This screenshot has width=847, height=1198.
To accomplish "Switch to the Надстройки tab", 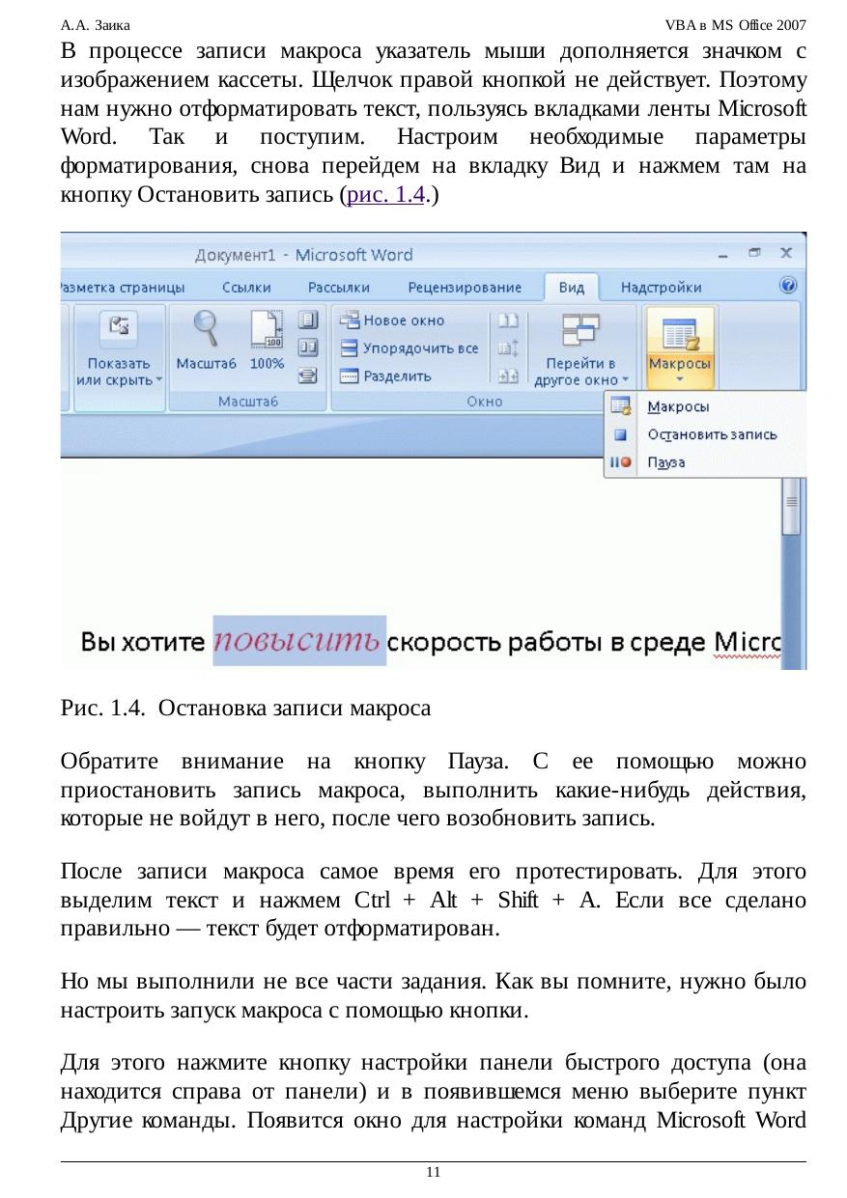I will 661,287.
